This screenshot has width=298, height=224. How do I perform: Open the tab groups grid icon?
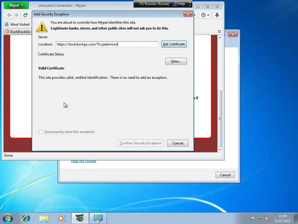click(219, 32)
